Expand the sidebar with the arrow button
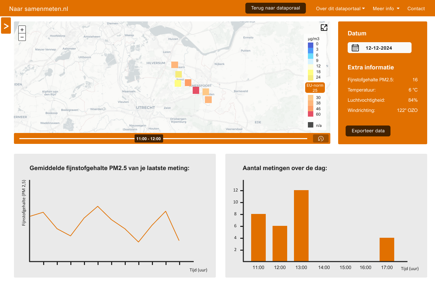Viewport: 435px width, 283px height. [x=6, y=26]
